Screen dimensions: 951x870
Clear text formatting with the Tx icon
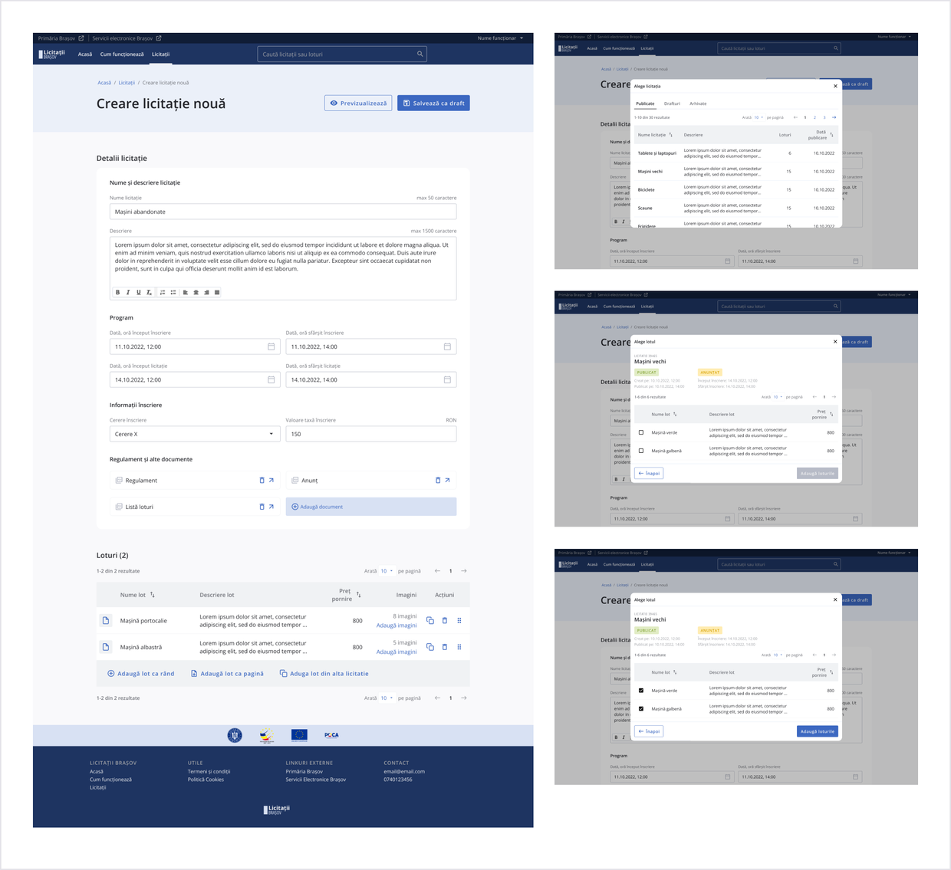pos(150,292)
